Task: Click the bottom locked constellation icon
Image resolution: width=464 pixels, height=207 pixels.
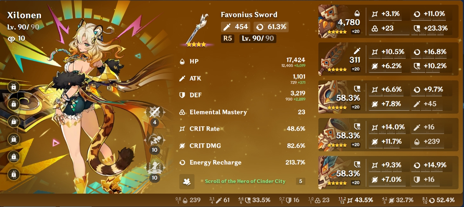Action: click(13, 174)
